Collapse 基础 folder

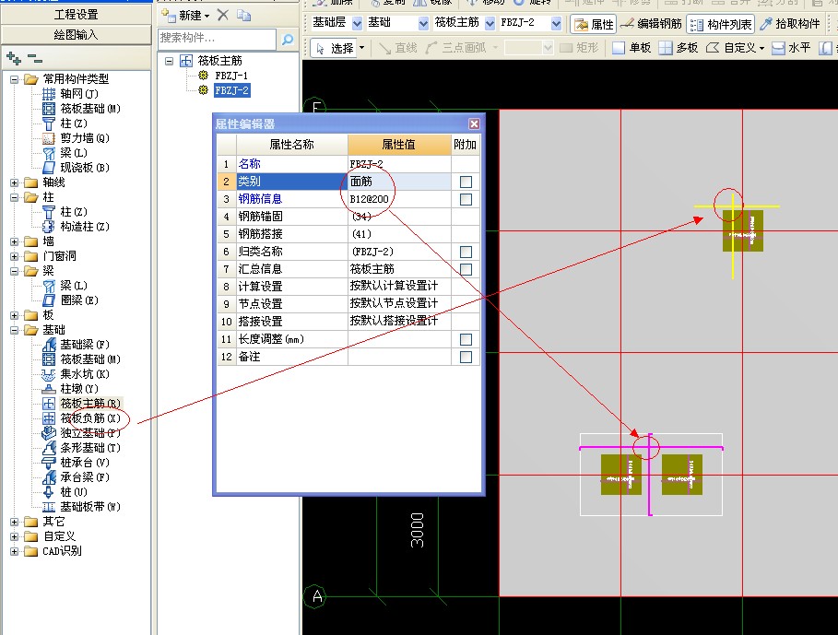15,330
